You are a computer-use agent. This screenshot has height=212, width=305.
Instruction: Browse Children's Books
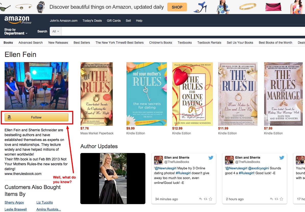pyautogui.click(x=161, y=43)
